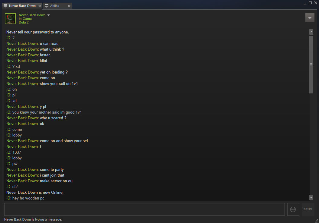Image resolution: width=319 pixels, height=223 pixels.
Task: Click the scrollbar up arrow in chat log
Action: [x=311, y=32]
